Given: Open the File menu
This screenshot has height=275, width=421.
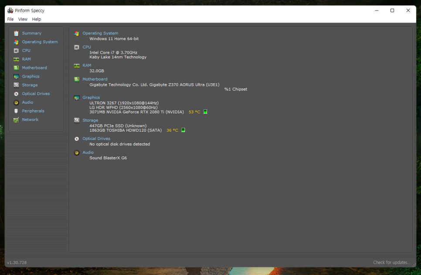Looking at the screenshot, I should click(x=10, y=19).
